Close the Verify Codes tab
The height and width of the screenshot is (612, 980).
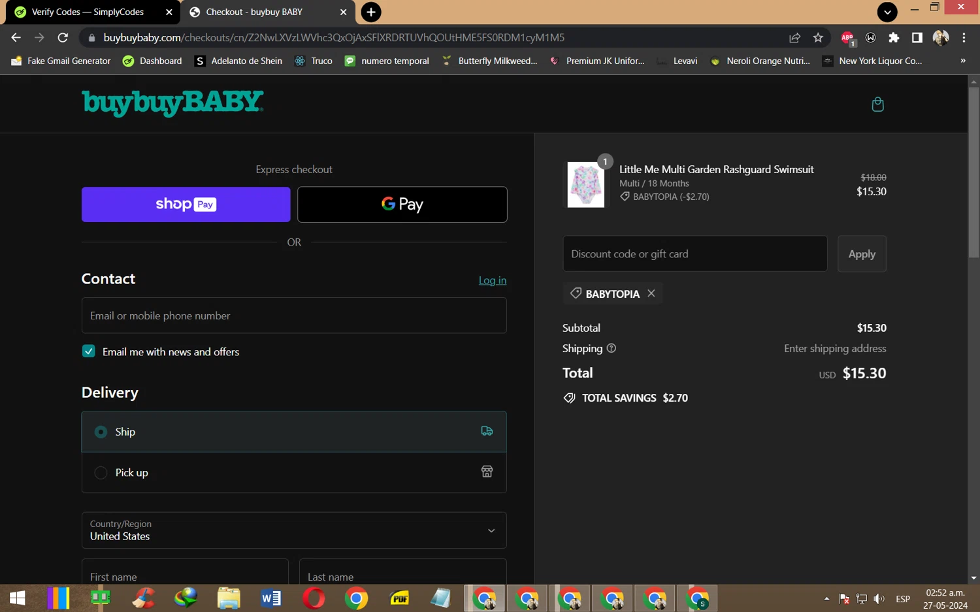(x=169, y=12)
